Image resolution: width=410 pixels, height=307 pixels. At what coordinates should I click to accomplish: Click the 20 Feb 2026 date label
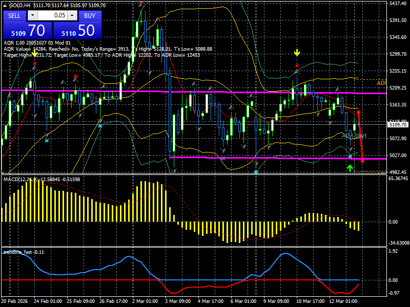14,301
